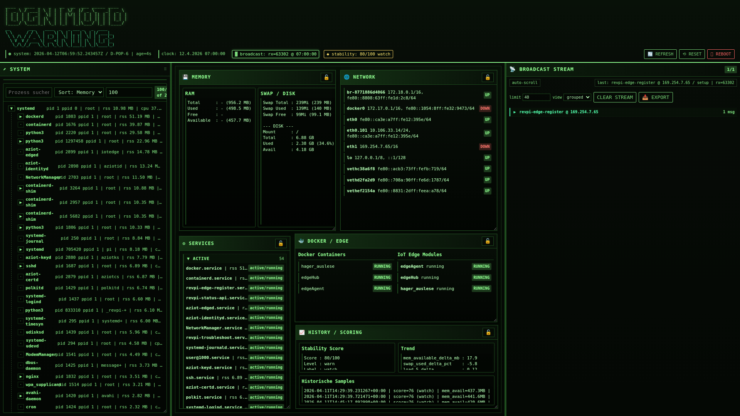Select the polkit.service row
The image size is (740, 416).
(x=235, y=398)
